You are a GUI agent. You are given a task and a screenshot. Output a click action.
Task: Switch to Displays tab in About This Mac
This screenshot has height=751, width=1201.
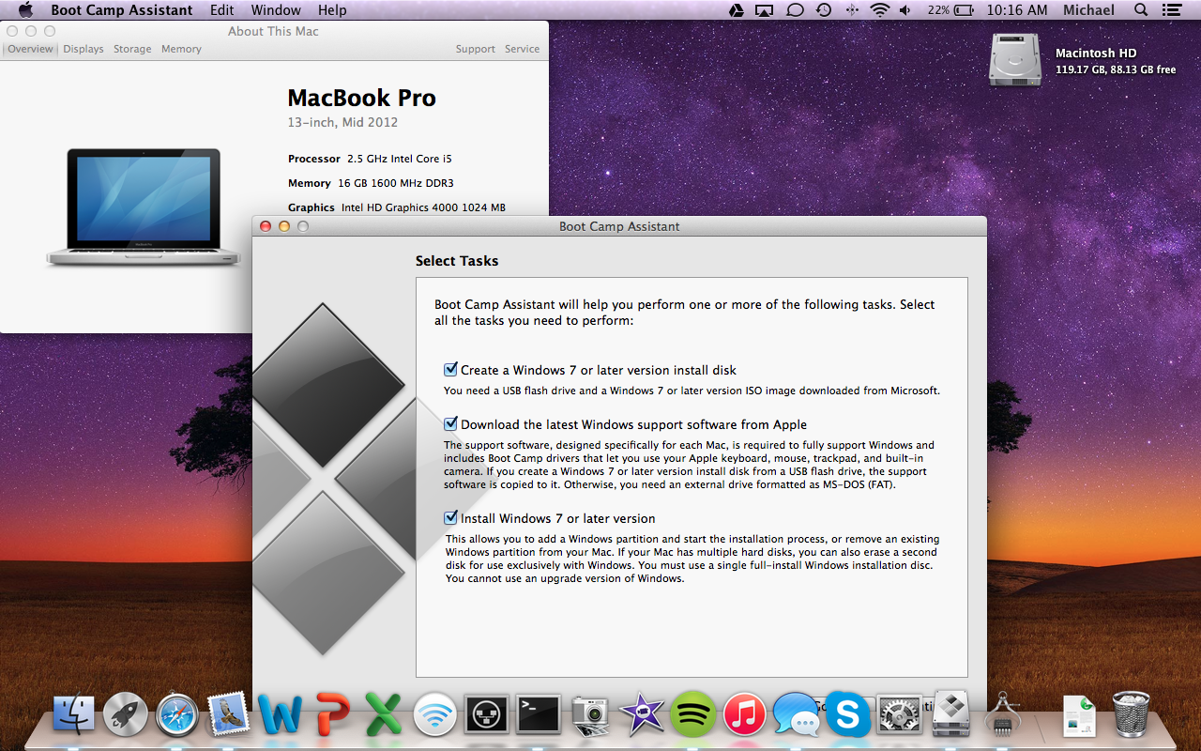pos(84,49)
